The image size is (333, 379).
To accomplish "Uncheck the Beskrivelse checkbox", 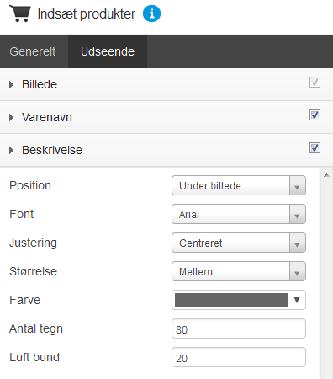I will 314,148.
